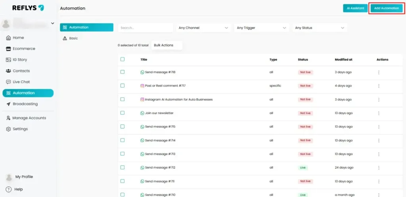The height and width of the screenshot is (197, 406).
Task: Click the Modified at column header
Action: pyautogui.click(x=343, y=59)
